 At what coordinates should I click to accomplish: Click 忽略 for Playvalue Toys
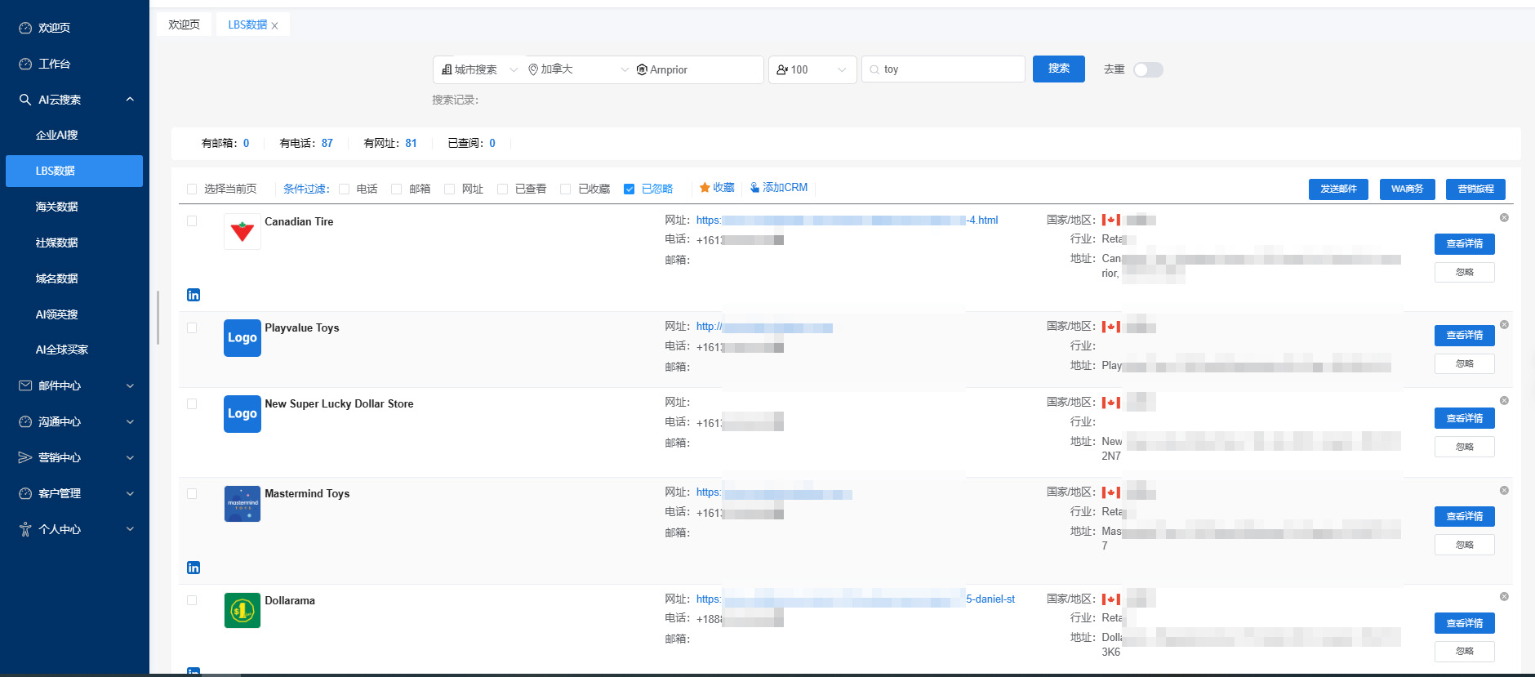(1465, 363)
